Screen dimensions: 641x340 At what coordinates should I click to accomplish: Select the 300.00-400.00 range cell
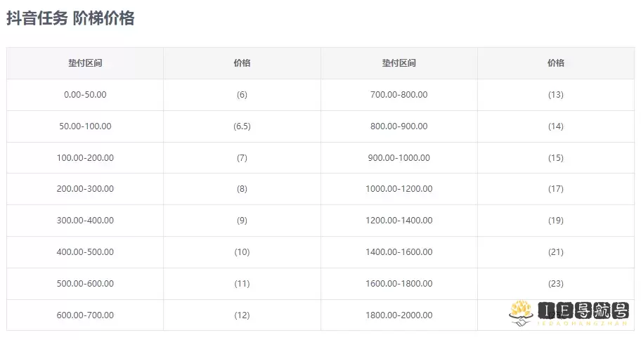pyautogui.click(x=85, y=221)
